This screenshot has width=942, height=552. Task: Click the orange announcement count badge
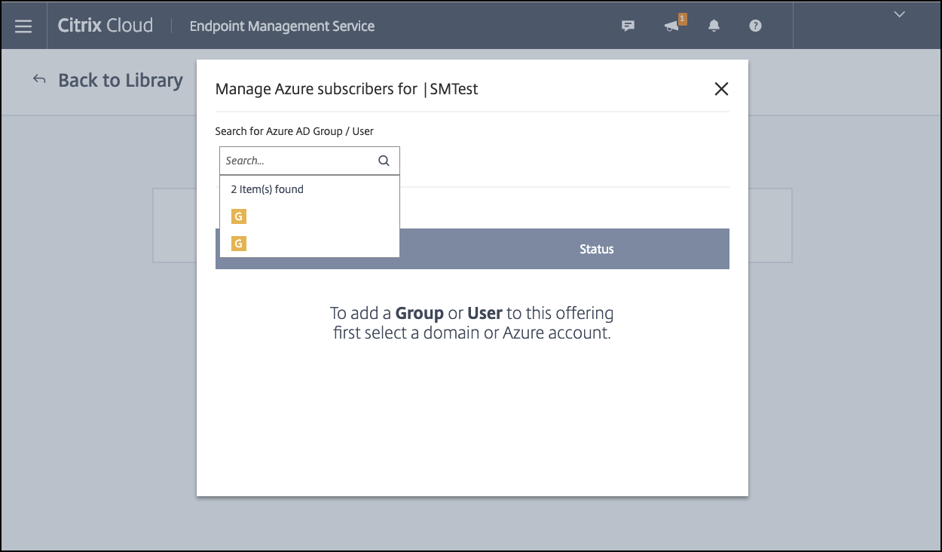pyautogui.click(x=682, y=19)
